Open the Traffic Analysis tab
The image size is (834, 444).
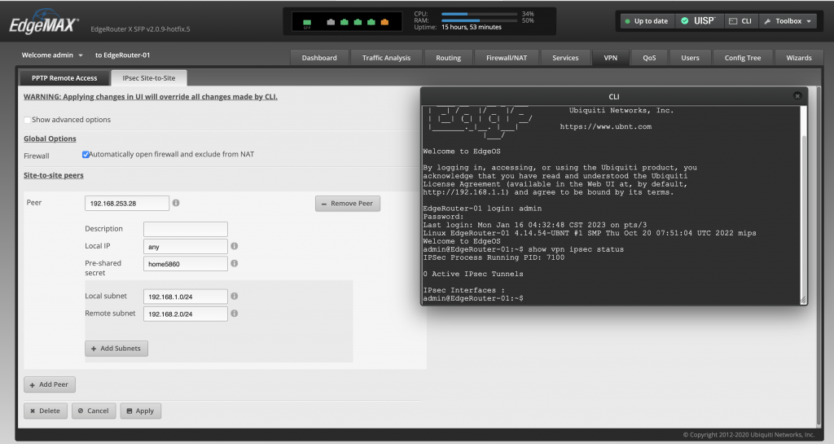[x=386, y=57]
